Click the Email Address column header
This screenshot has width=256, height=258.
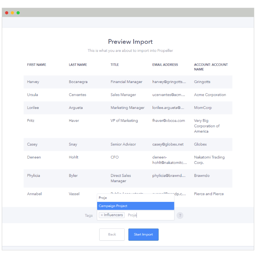point(165,65)
